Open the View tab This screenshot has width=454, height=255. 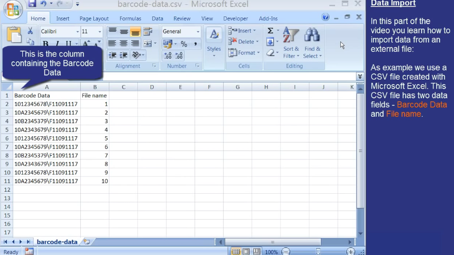coord(207,18)
